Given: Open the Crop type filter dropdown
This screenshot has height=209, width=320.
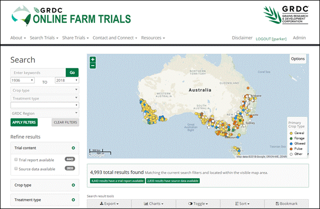Looking at the screenshot, I should (45, 90).
